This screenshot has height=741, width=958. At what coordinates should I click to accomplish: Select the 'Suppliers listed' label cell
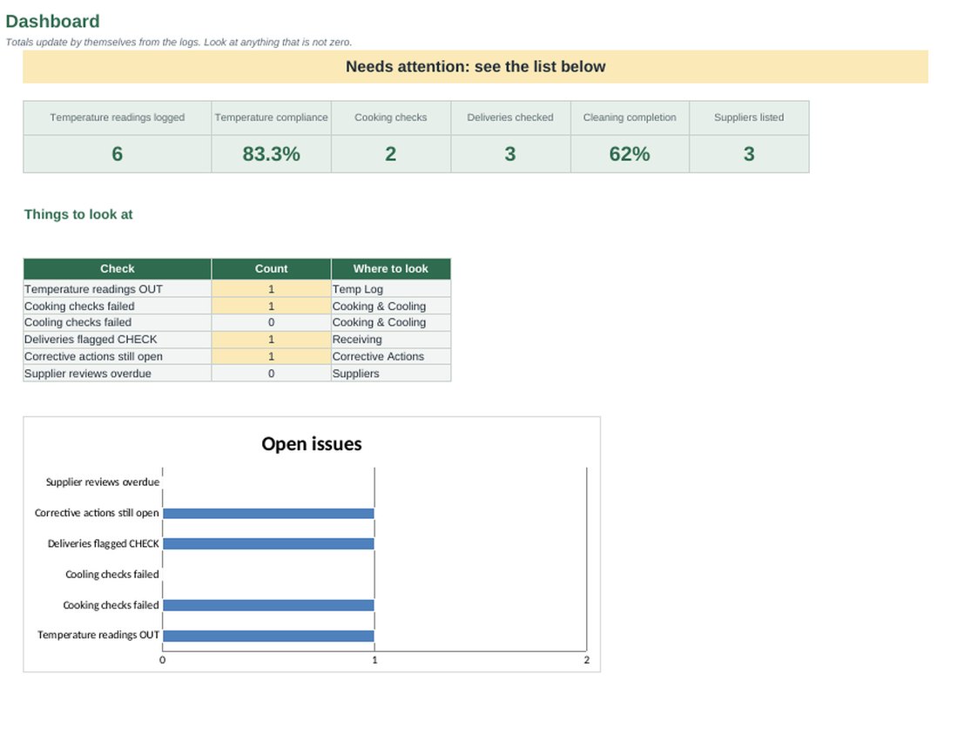749,118
